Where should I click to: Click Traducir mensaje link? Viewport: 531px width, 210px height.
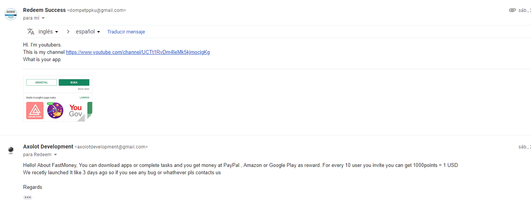(x=126, y=32)
